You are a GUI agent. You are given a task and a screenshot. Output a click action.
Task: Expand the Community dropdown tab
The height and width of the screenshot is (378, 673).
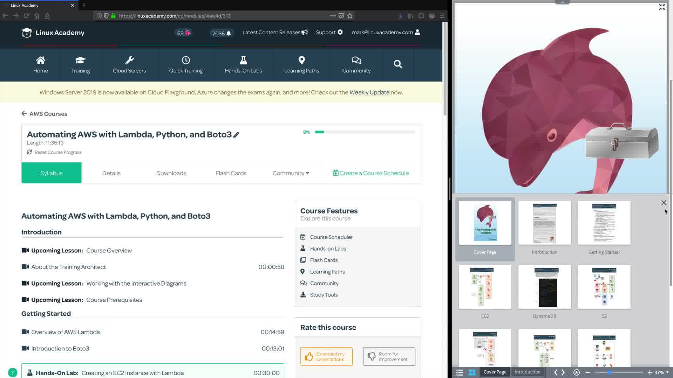click(x=291, y=173)
